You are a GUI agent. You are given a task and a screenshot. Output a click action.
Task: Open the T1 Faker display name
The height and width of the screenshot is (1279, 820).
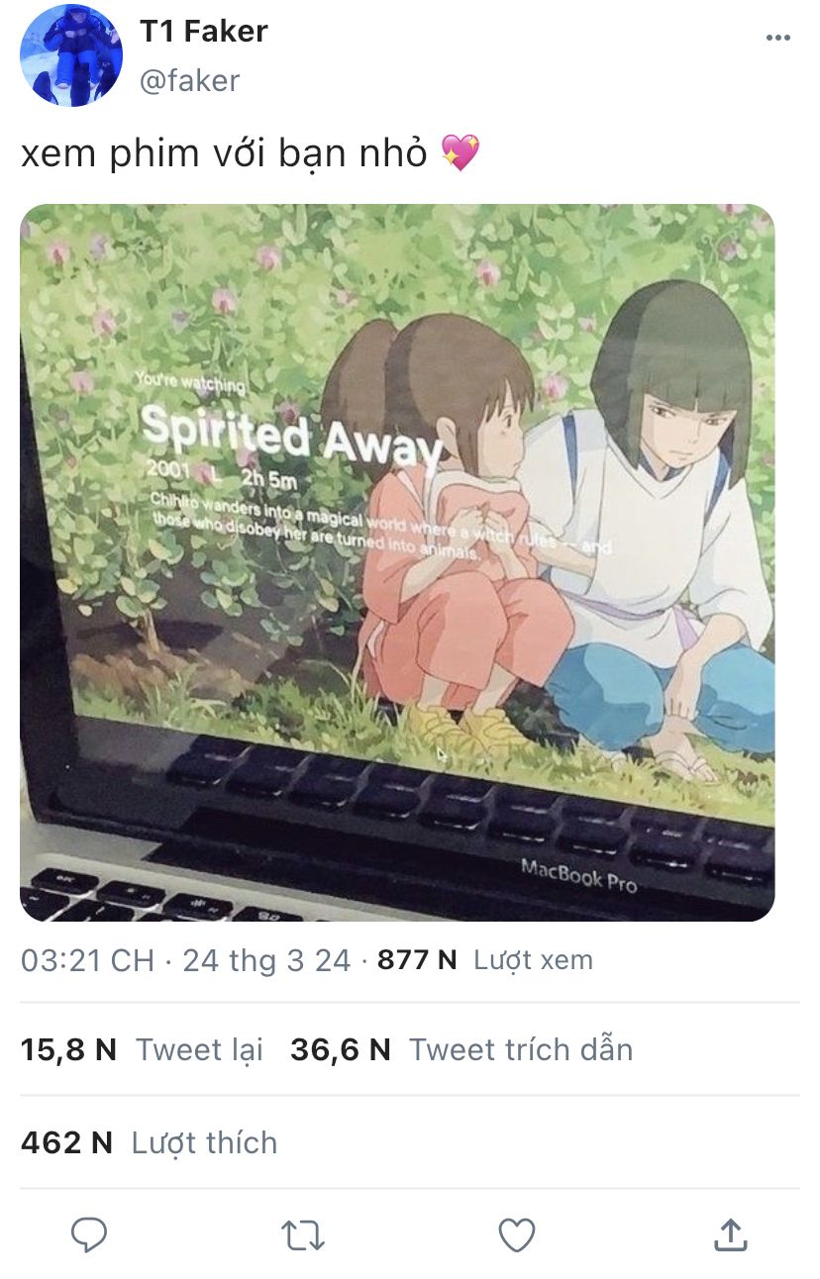click(204, 31)
